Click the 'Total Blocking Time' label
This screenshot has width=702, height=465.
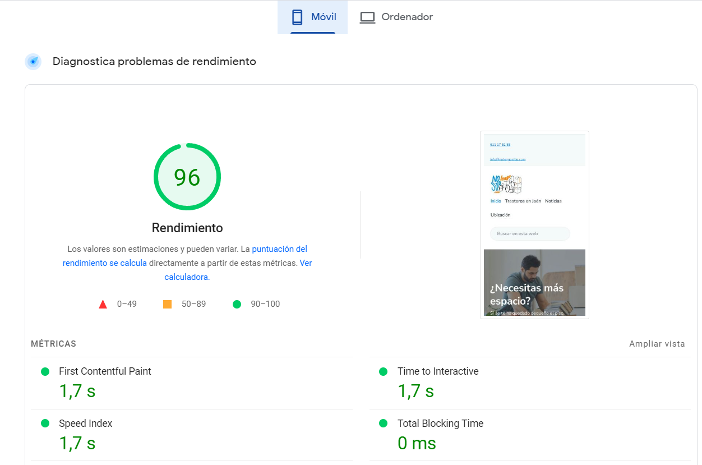(x=440, y=423)
